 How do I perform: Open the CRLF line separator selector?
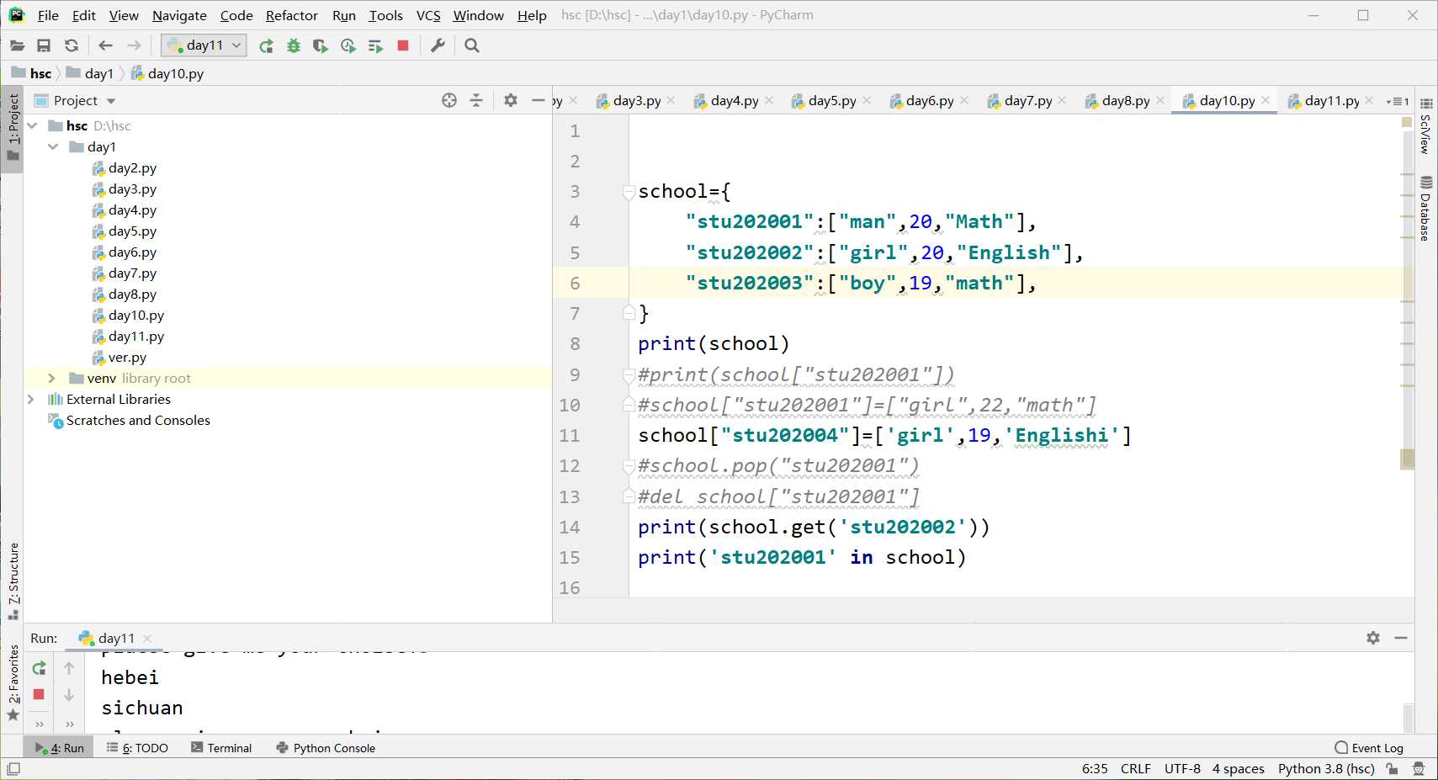pyautogui.click(x=1135, y=768)
